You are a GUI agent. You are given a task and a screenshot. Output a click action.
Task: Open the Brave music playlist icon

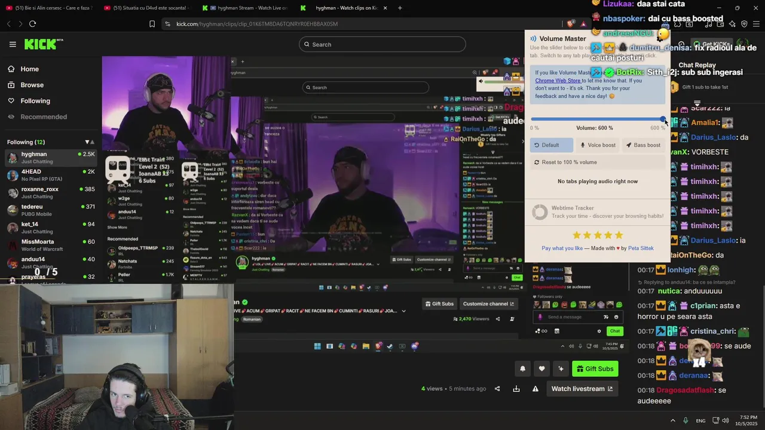point(708,24)
